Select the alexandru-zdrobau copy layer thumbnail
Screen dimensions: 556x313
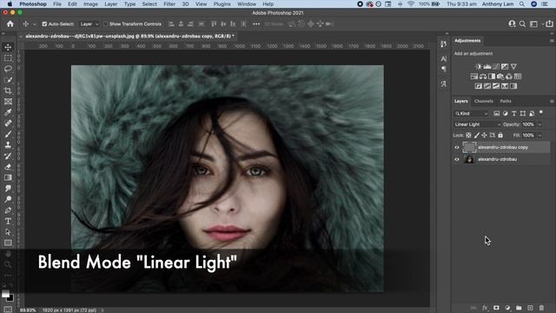tap(469, 147)
